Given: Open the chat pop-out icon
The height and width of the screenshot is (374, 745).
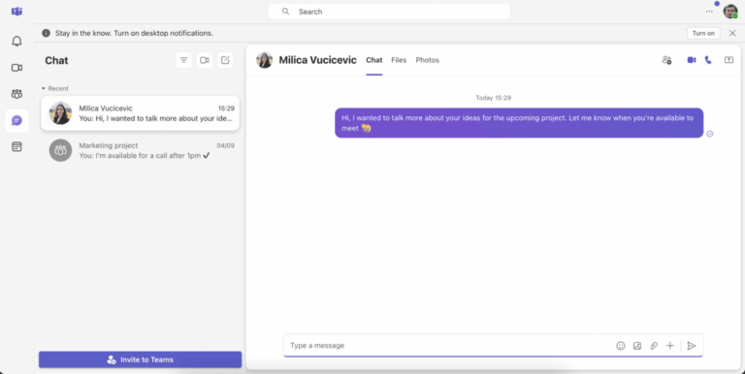Looking at the screenshot, I should [729, 60].
